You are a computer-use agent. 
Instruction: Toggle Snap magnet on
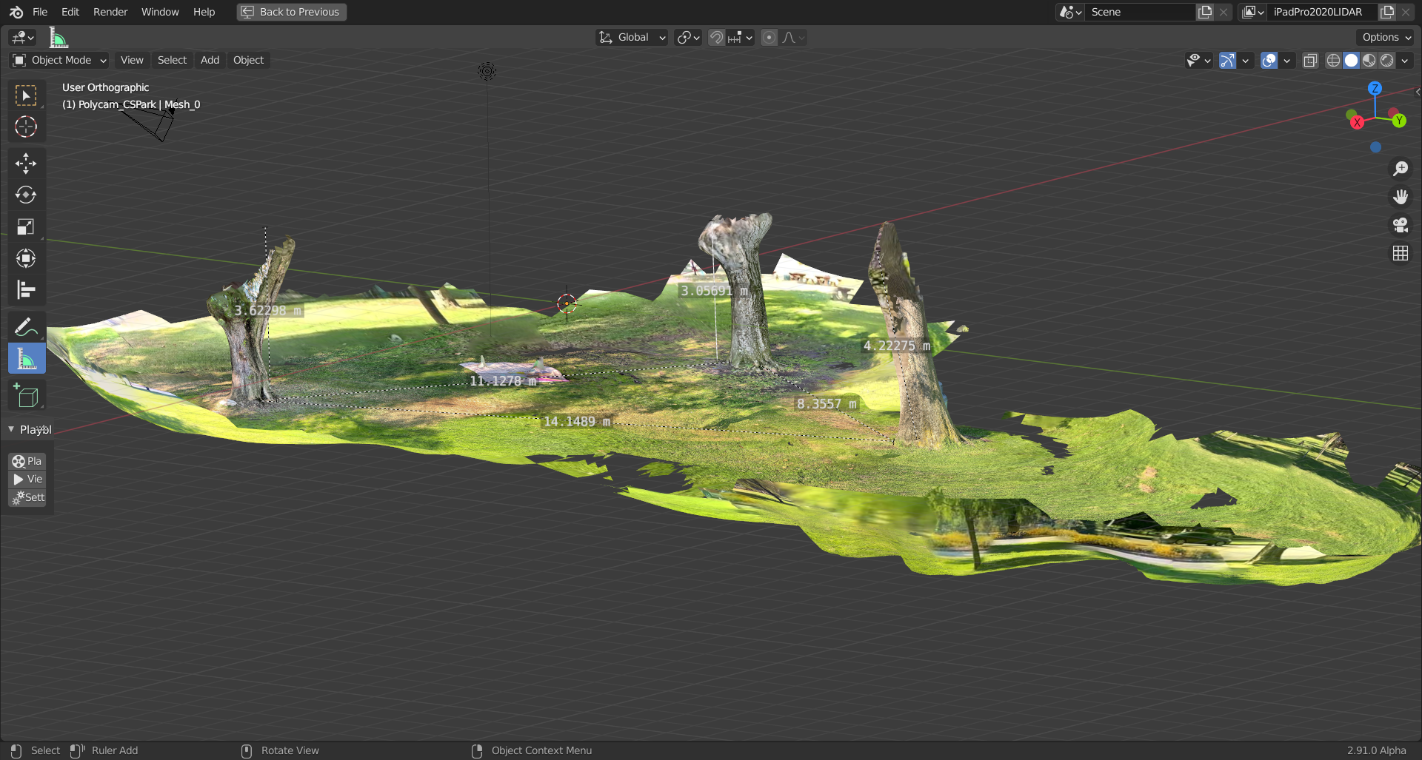click(715, 37)
